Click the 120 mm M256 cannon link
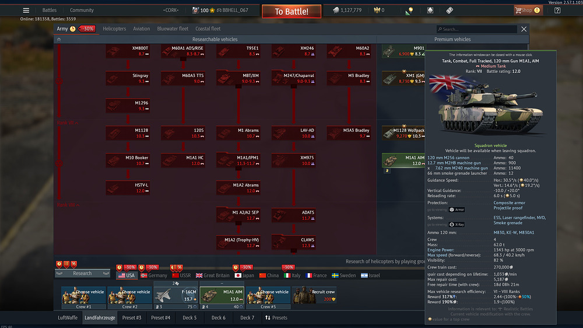Screen dimensions: 583x328 (x=448, y=158)
